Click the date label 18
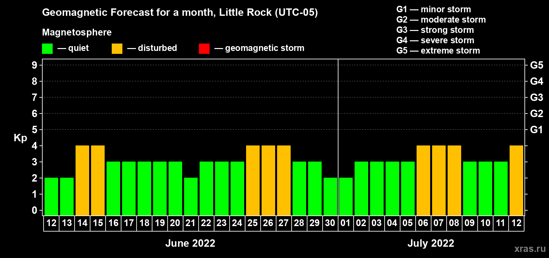 click(144, 223)
